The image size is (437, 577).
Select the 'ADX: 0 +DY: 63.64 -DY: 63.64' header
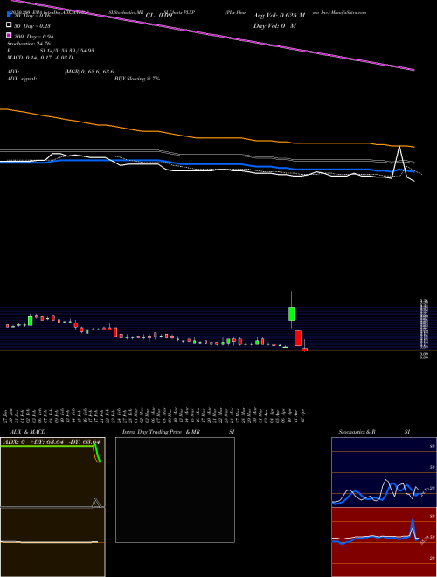click(51, 442)
